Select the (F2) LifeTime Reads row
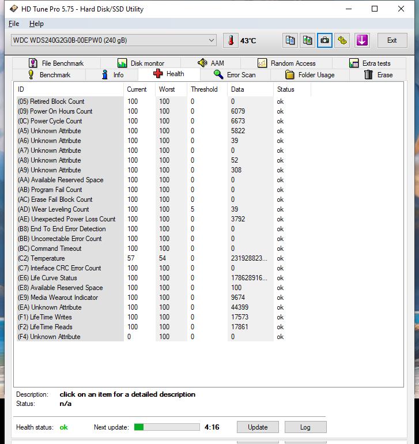 164,327
